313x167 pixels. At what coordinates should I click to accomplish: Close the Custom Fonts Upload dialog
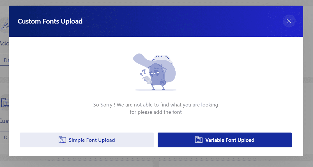tap(289, 21)
